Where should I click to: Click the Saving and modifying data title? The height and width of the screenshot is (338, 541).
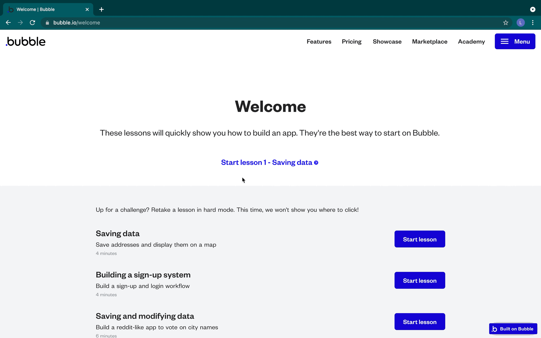coord(145,316)
